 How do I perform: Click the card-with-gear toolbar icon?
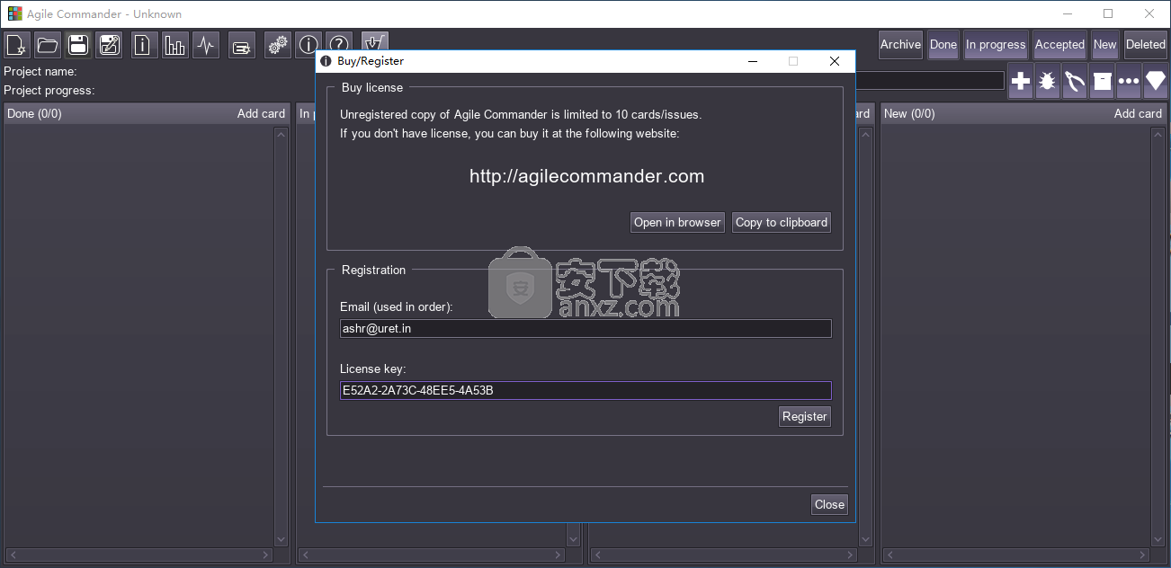pos(241,45)
